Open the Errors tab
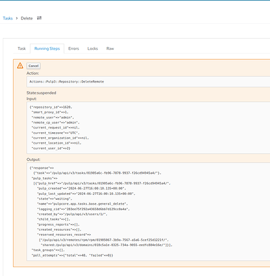Screen dimensions: 270x276 point(74,49)
